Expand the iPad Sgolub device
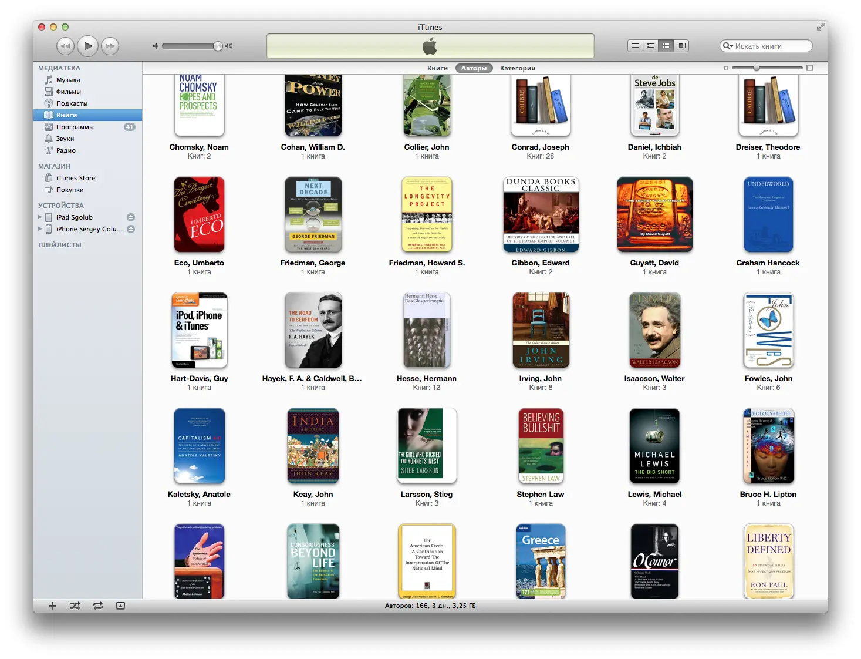 40,217
